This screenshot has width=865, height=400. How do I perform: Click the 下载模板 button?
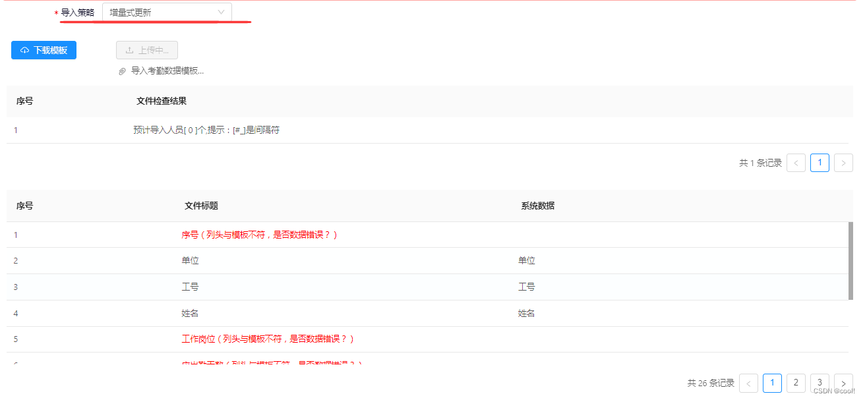[x=44, y=50]
